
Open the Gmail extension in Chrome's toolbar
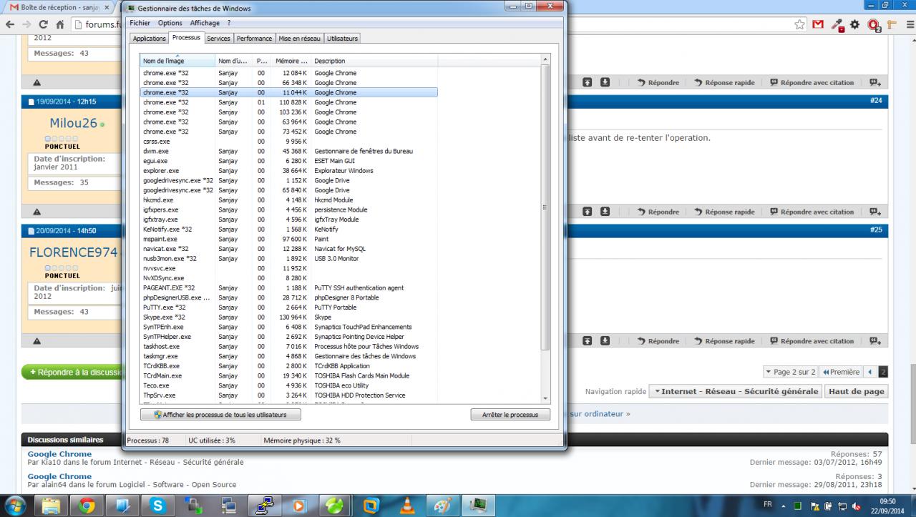(x=818, y=24)
